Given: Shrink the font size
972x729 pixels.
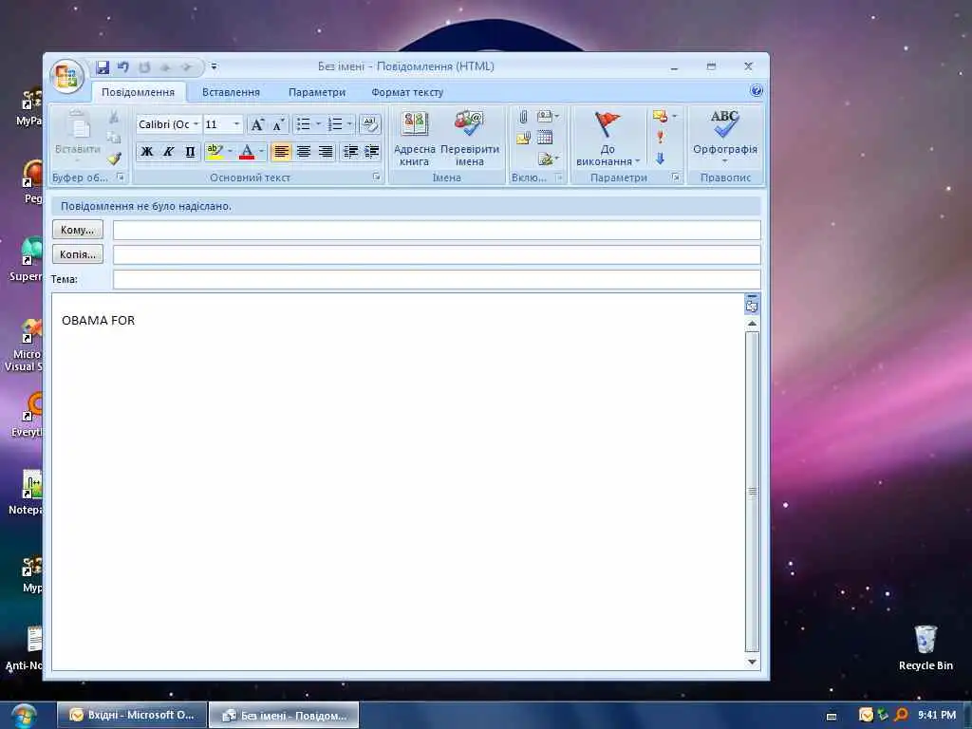Looking at the screenshot, I should tap(278, 124).
